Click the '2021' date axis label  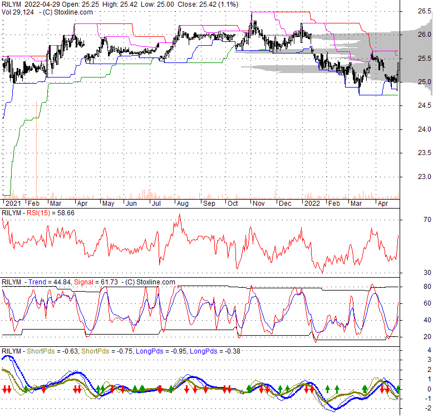click(x=13, y=204)
